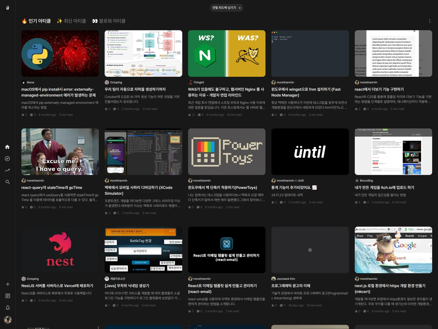This screenshot has width=438, height=329.
Task: Open the 'Excuse me, I have a query' thumbnail
Action: point(60,152)
